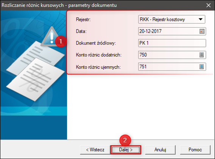This screenshot has width=215, height=159.
Task: Click the red annotation badge number 2
Action: 125,140
